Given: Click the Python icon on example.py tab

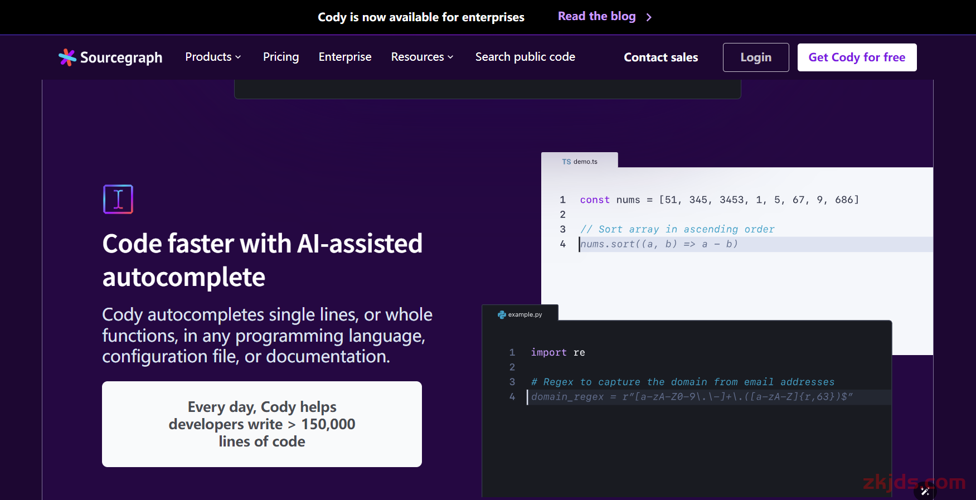Looking at the screenshot, I should [502, 314].
